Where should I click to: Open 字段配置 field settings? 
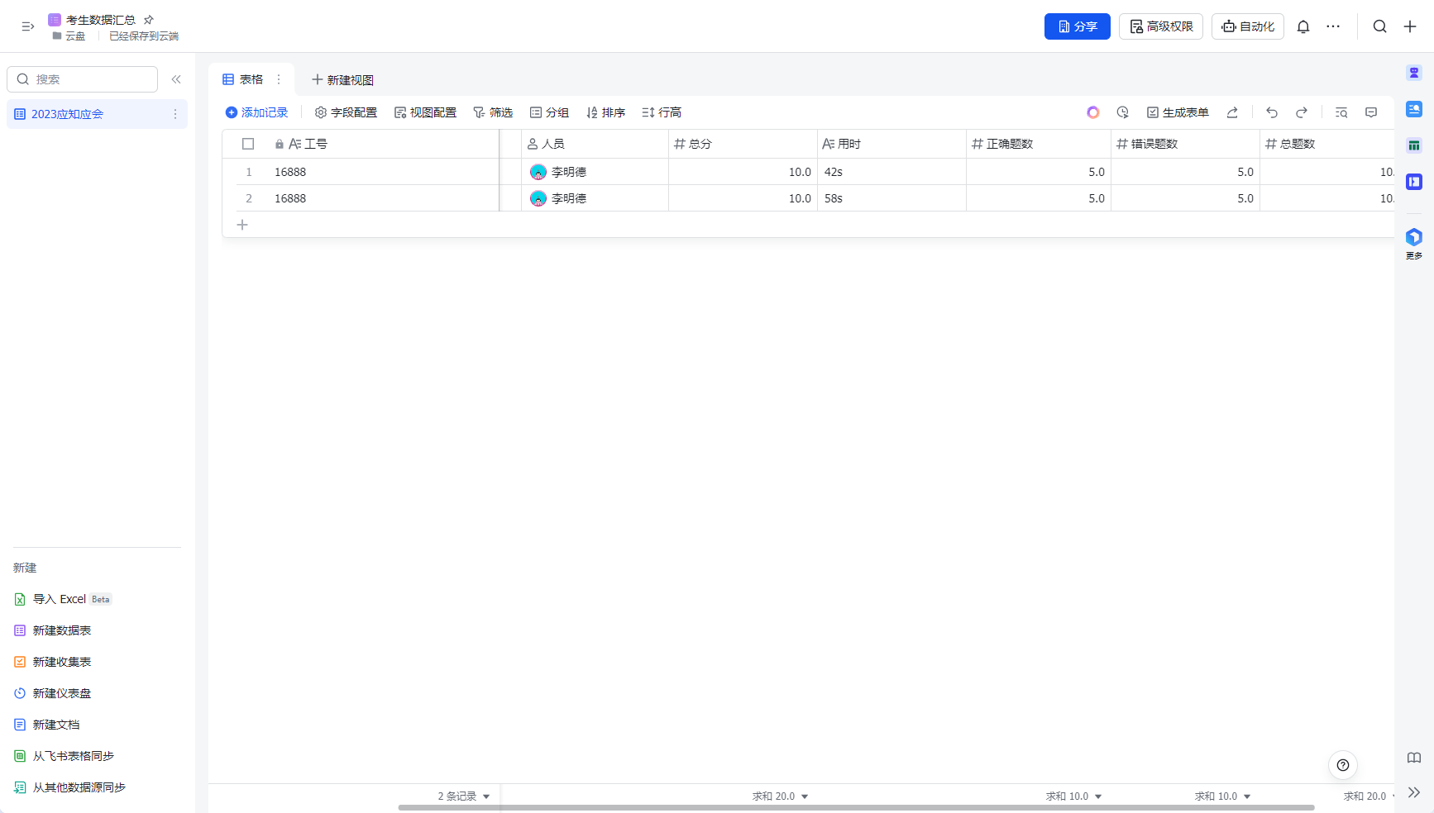[x=346, y=112]
